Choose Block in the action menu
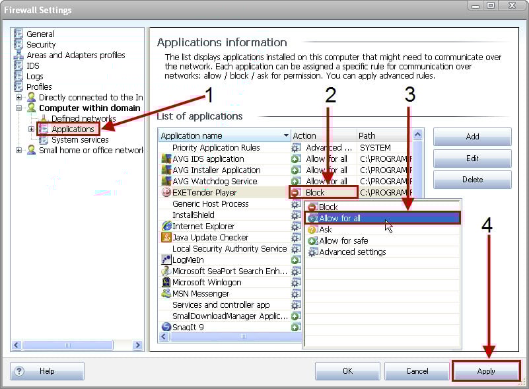 click(x=382, y=207)
